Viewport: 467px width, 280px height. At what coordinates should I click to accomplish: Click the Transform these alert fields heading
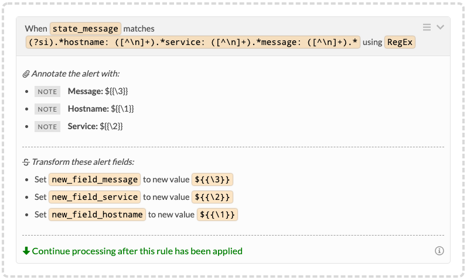(x=83, y=162)
